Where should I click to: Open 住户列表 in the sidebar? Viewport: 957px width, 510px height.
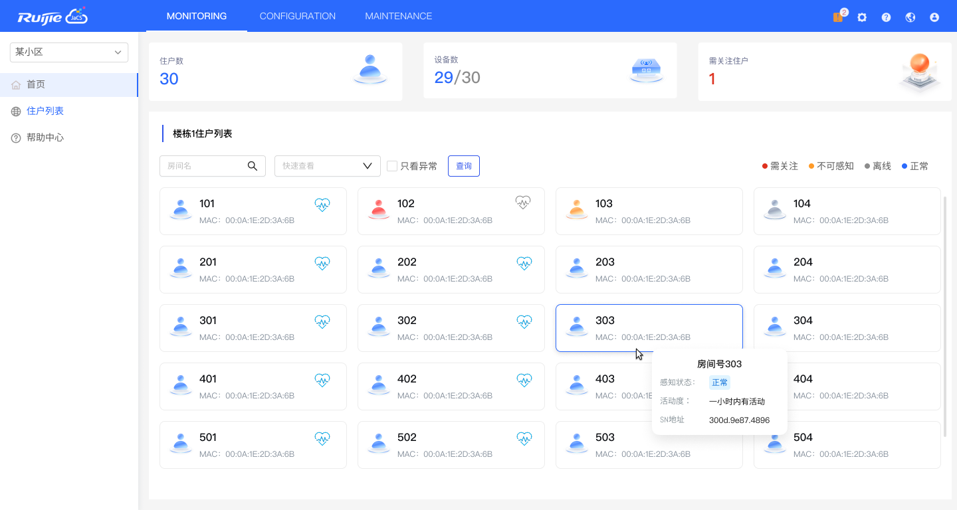(45, 111)
